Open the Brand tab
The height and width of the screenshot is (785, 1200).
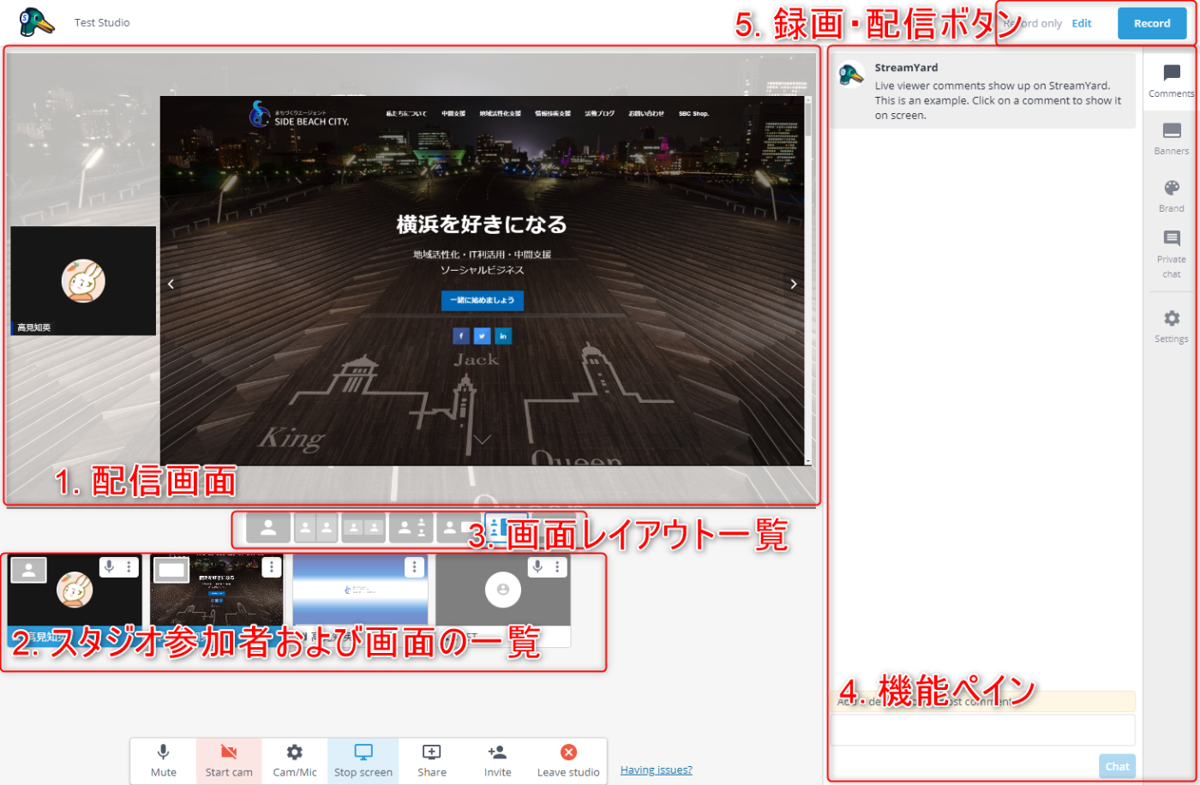pos(1171,195)
